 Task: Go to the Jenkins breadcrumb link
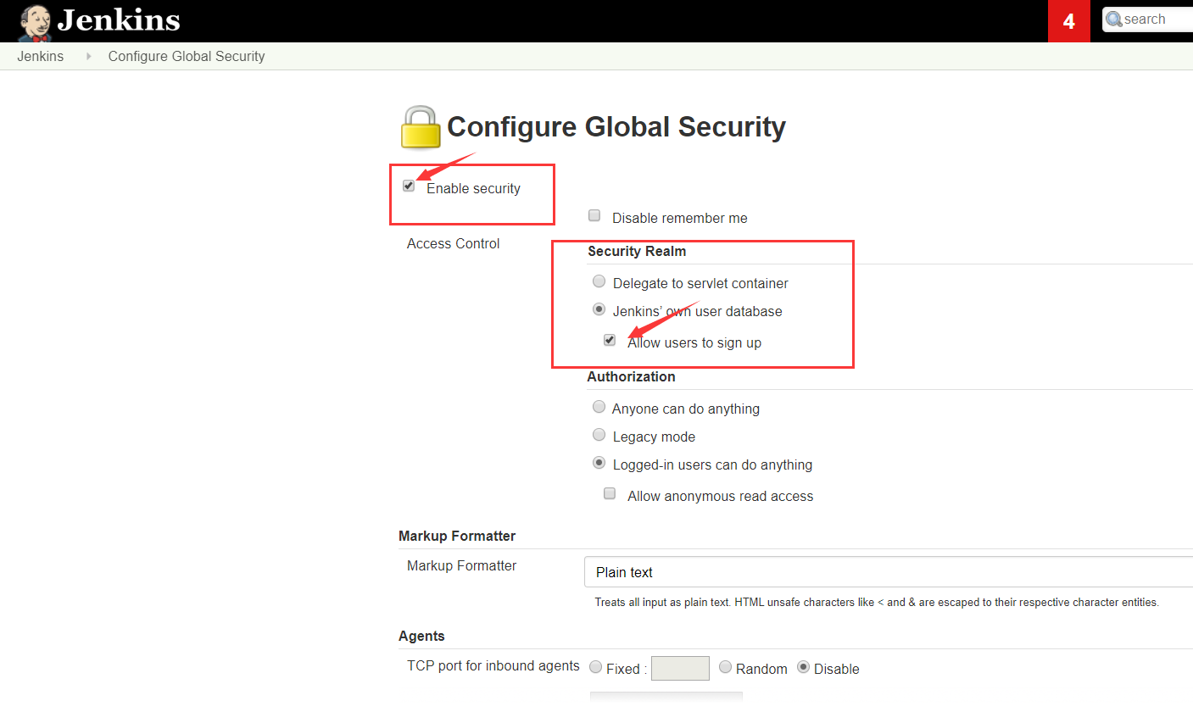pos(40,56)
